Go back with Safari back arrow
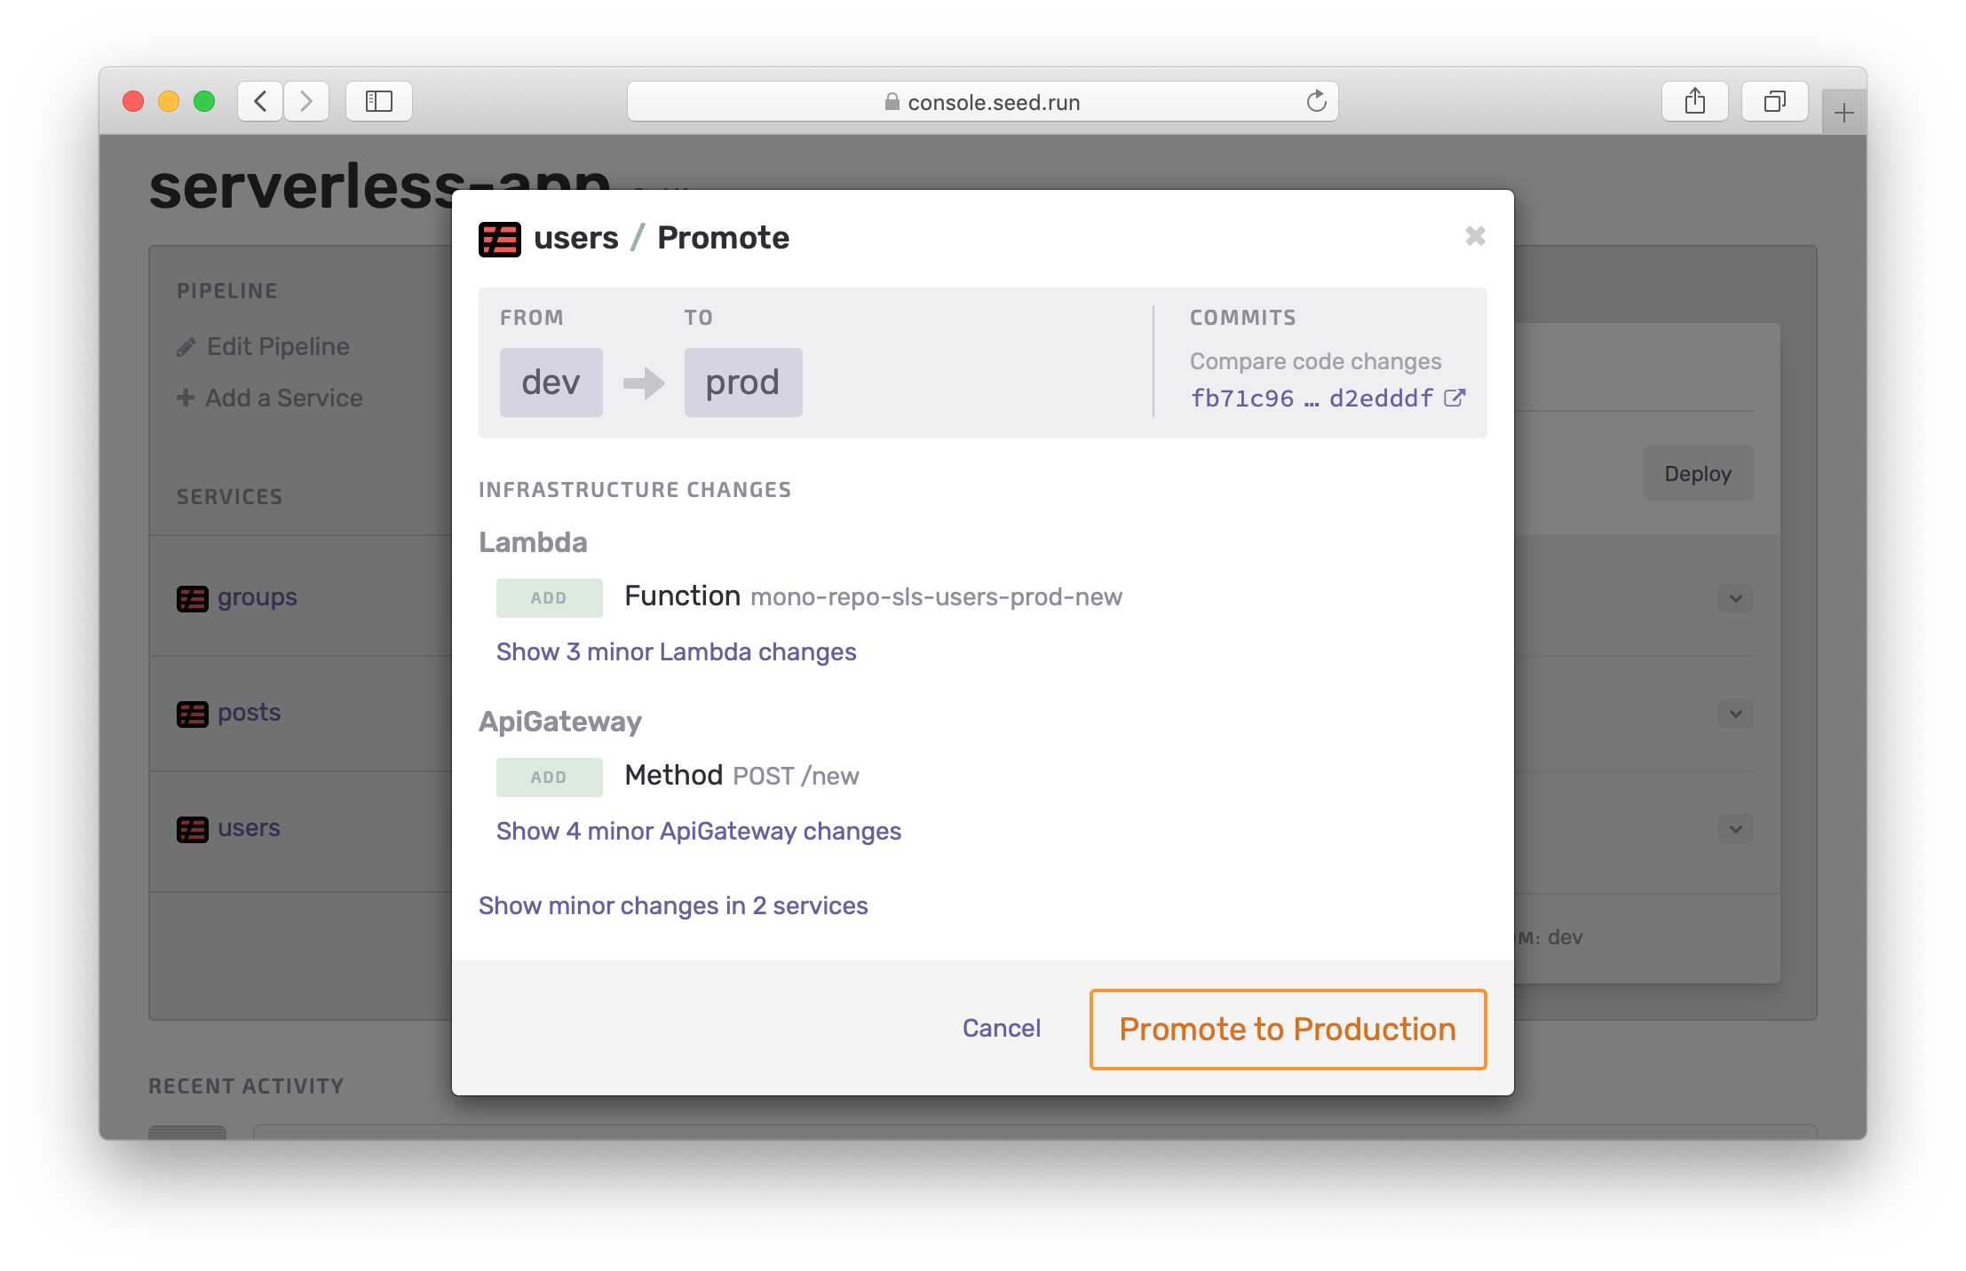This screenshot has width=1966, height=1271. [260, 101]
